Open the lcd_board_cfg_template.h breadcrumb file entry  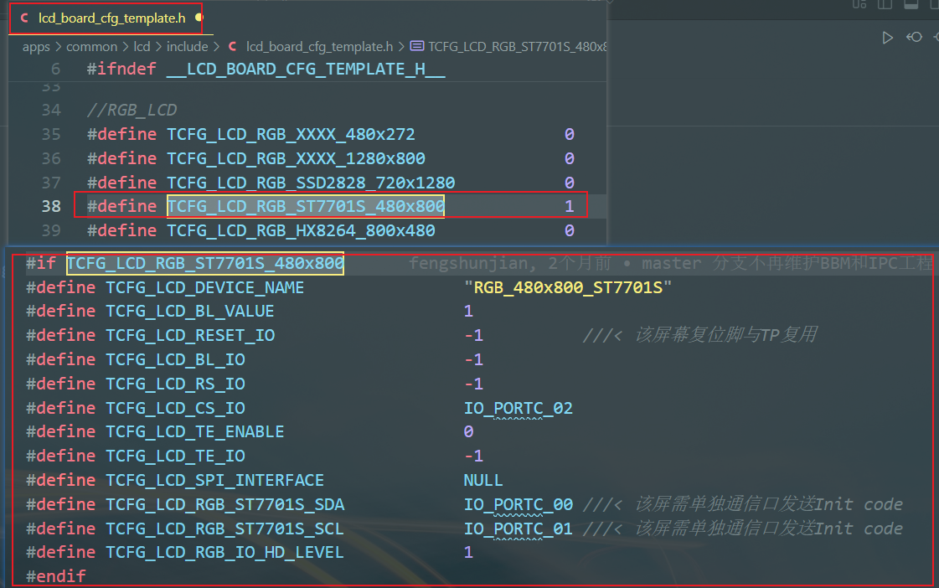(319, 47)
